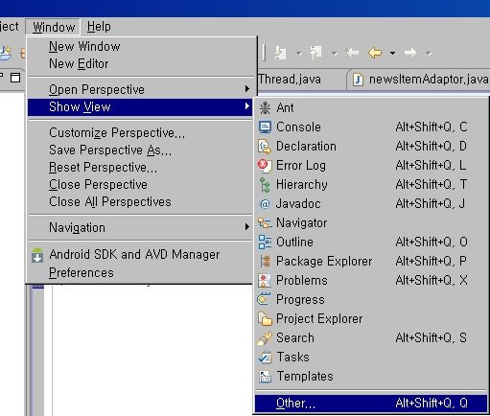Image resolution: width=490 pixels, height=416 pixels.
Task: Click the Android SDK manager icon
Action: (37, 255)
